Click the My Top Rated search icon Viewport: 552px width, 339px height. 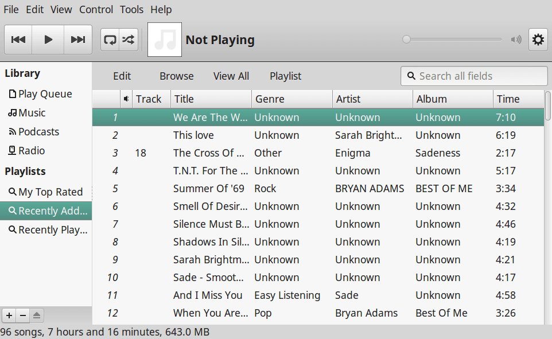click(12, 192)
